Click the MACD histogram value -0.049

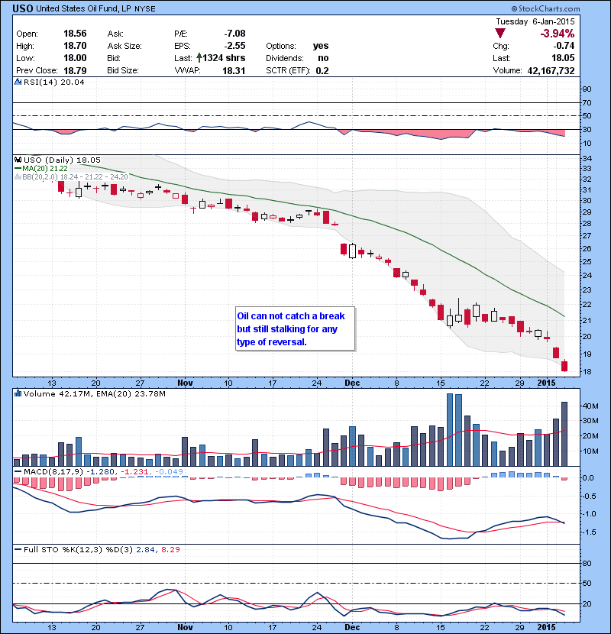pos(169,471)
